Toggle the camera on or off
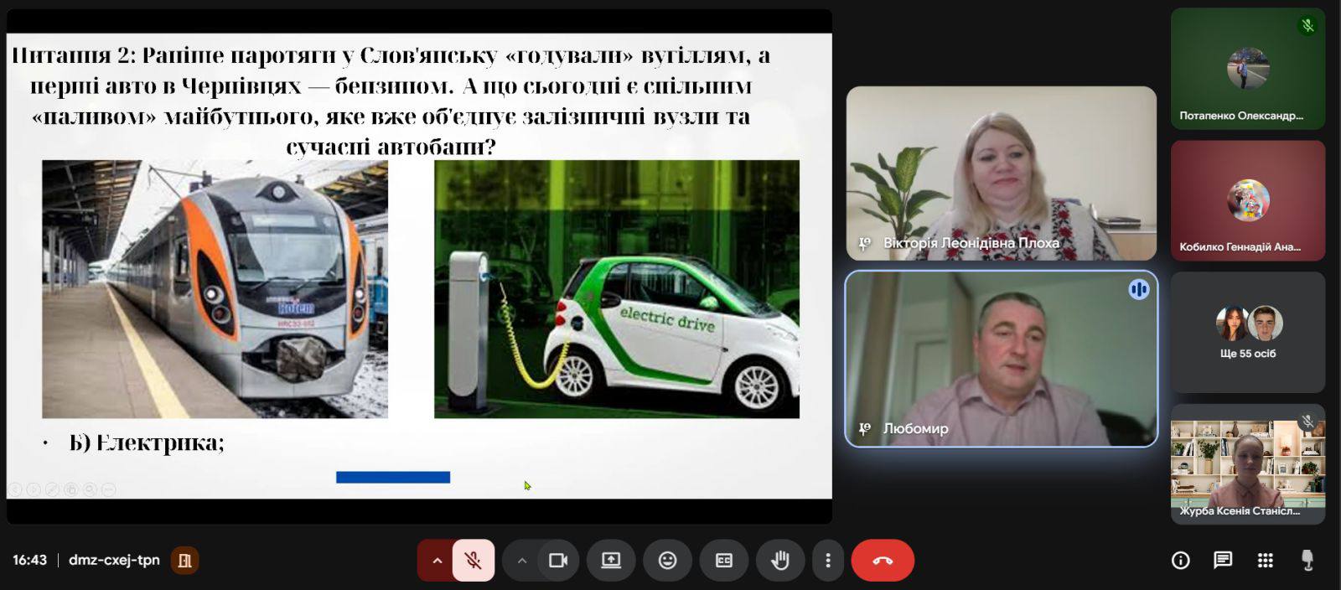This screenshot has width=1341, height=590. coord(557,561)
